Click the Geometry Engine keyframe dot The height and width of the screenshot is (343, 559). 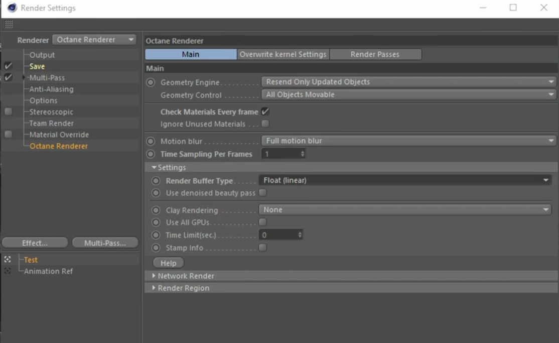[151, 82]
